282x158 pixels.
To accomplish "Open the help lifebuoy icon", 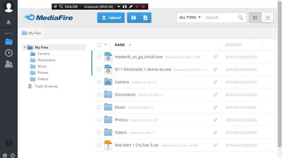I will click(x=13, y=155).
